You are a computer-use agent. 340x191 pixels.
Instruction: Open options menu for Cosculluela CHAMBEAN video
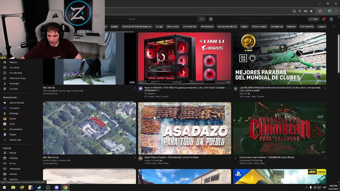(325, 158)
